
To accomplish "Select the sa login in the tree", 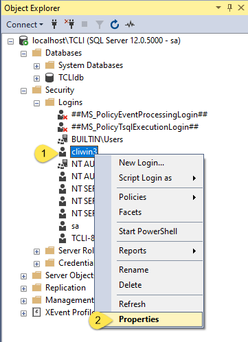I will point(75,226).
